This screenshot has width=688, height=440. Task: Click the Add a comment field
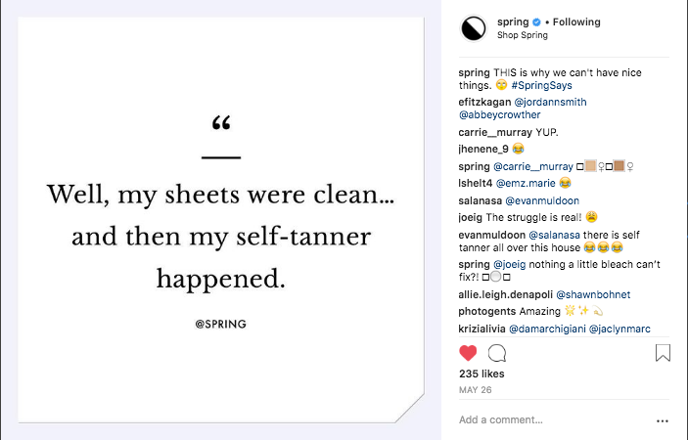[x=548, y=420]
